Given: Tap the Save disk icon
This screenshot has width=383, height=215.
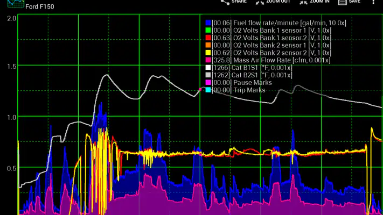Looking at the screenshot, I should tap(342, 2).
